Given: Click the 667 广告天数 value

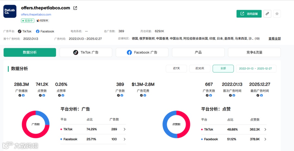Looking at the screenshot, I should click(x=209, y=84).
